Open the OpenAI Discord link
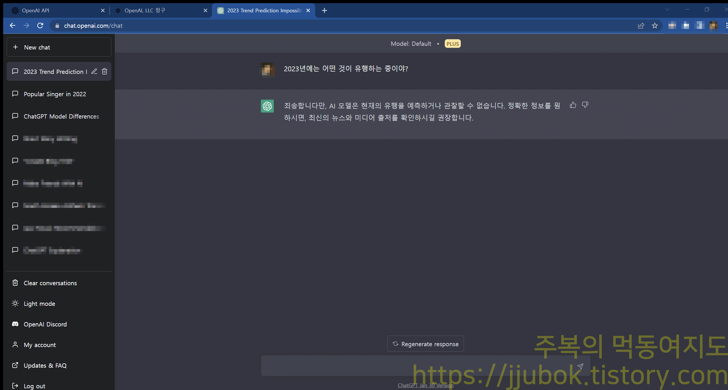This screenshot has width=728, height=390. (x=59, y=324)
